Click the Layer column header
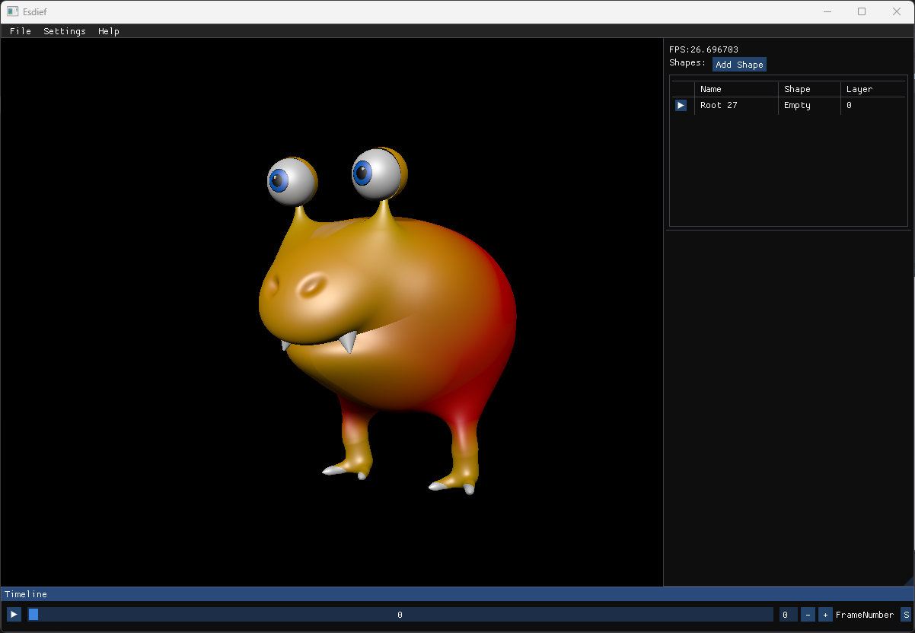 (859, 89)
